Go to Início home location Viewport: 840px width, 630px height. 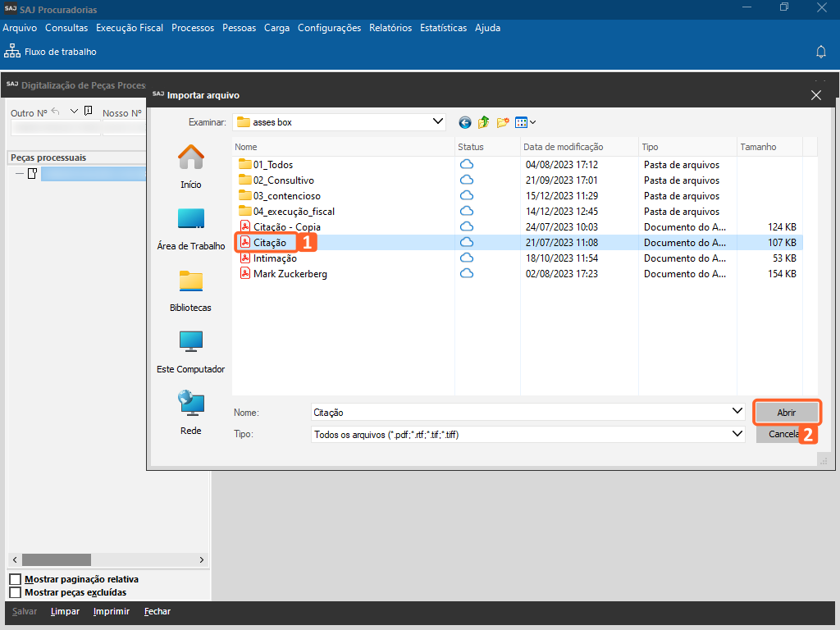click(191, 167)
